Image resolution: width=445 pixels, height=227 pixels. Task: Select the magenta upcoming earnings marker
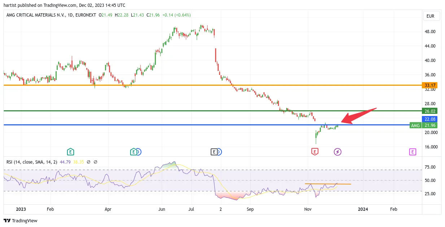pyautogui.click(x=413, y=152)
